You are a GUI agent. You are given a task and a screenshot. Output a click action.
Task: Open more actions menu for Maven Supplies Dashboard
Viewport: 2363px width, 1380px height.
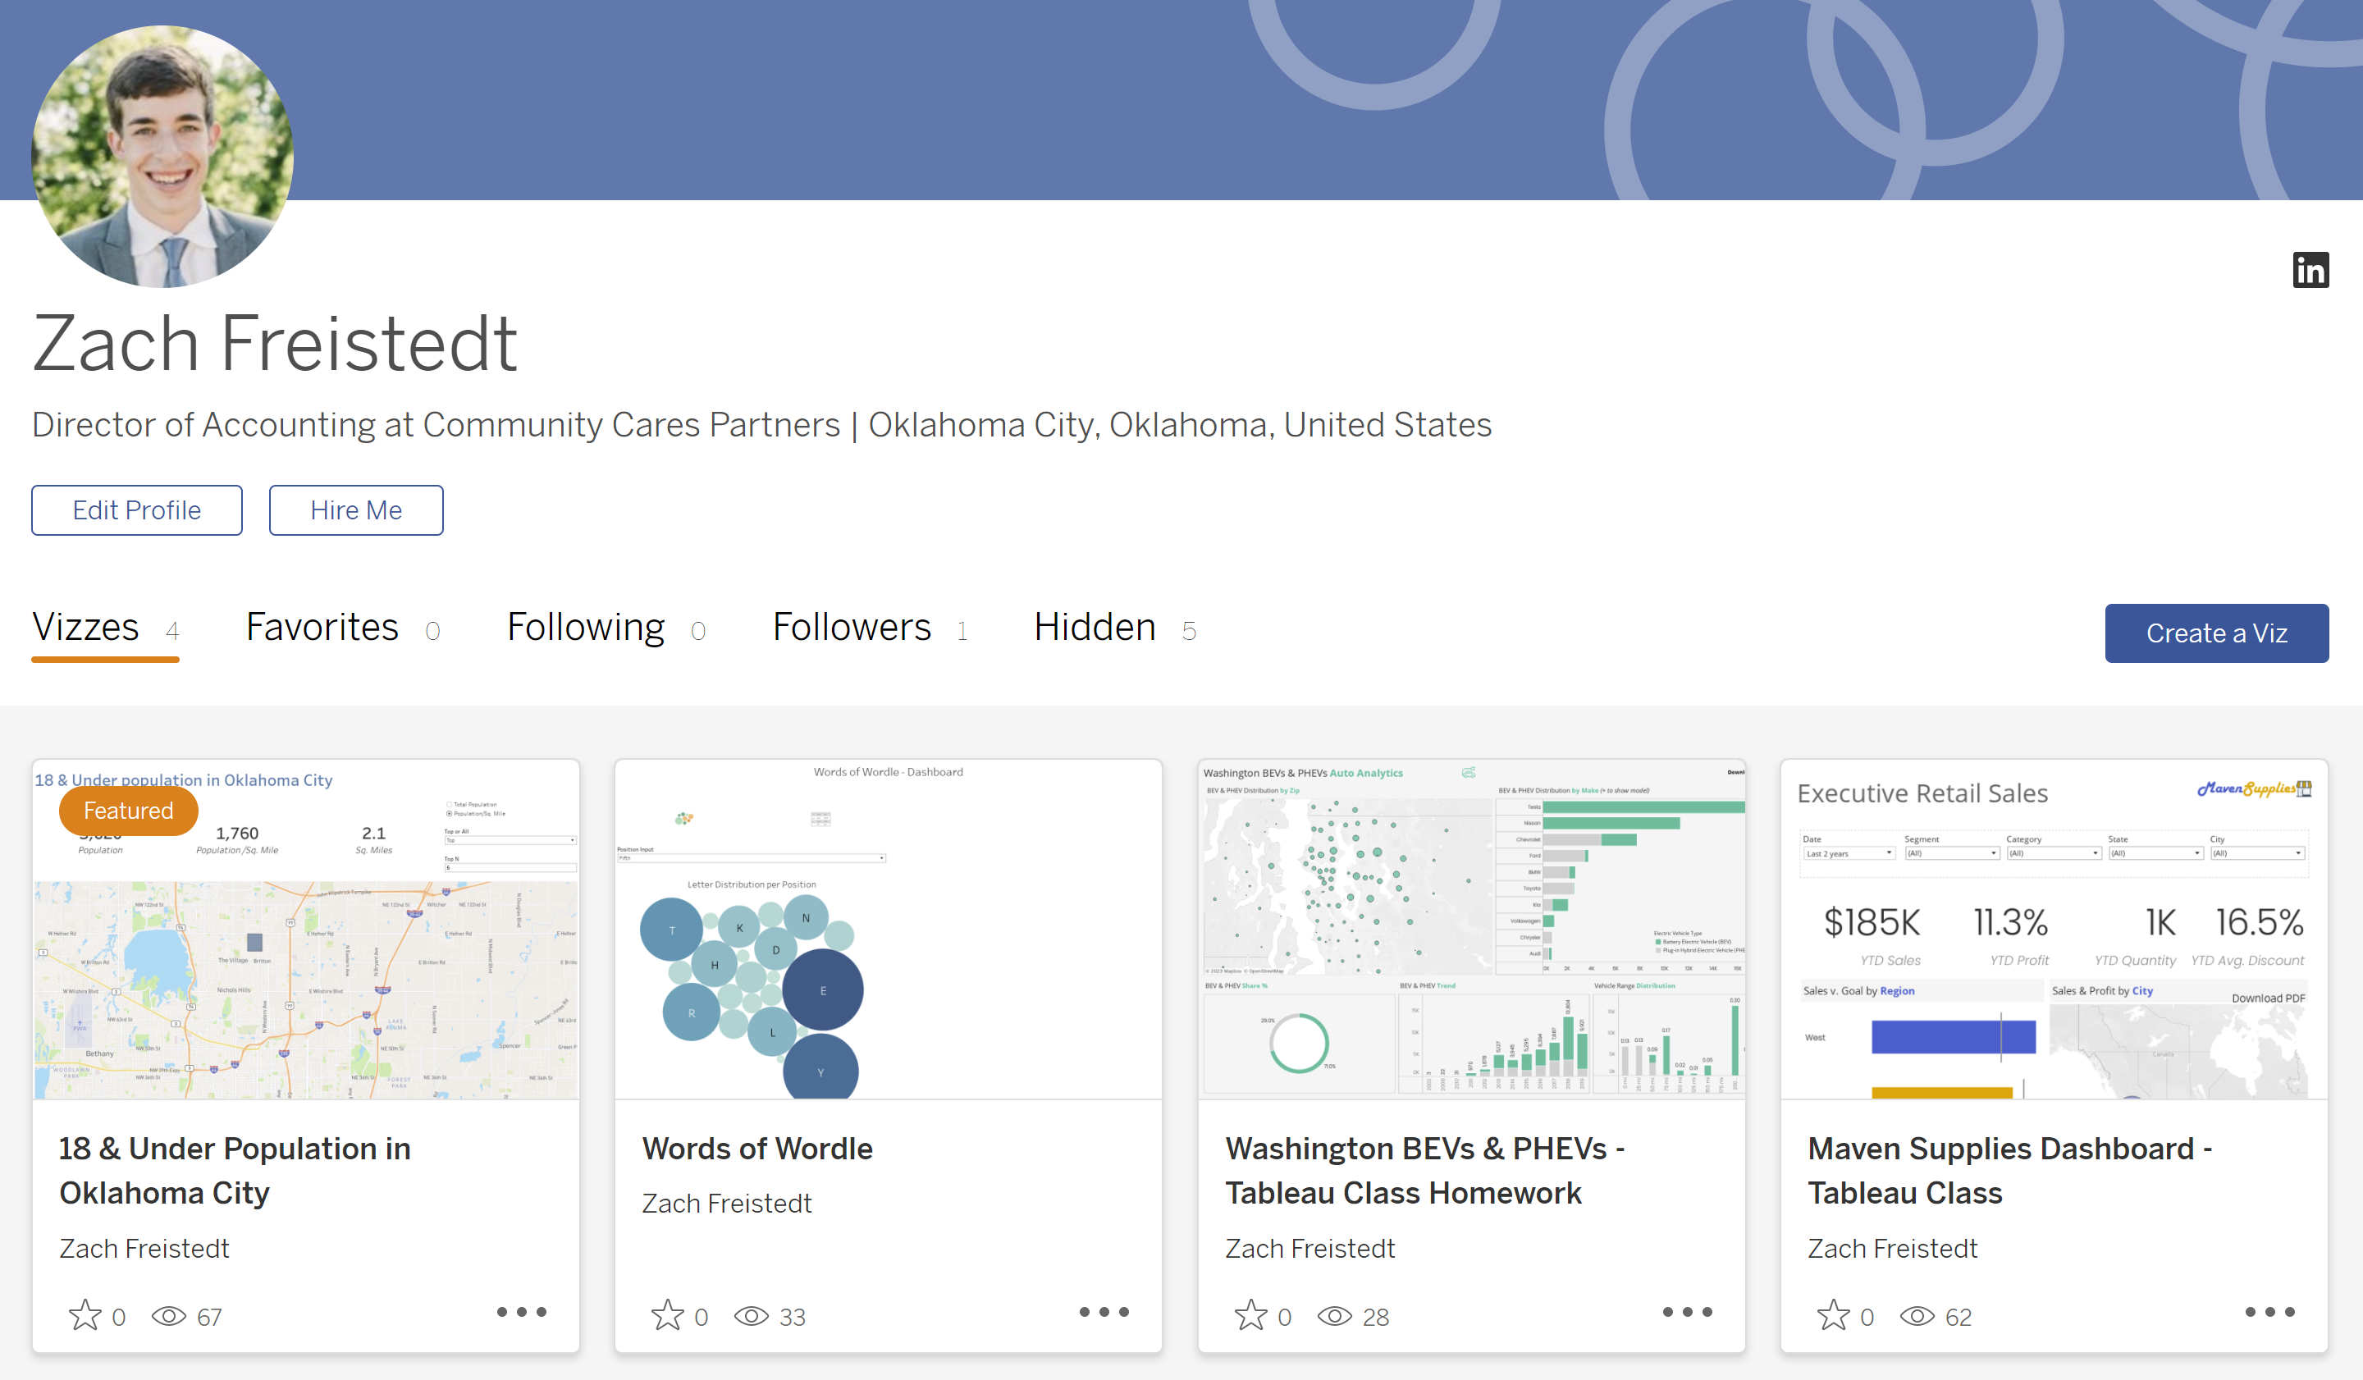[x=2269, y=1312]
